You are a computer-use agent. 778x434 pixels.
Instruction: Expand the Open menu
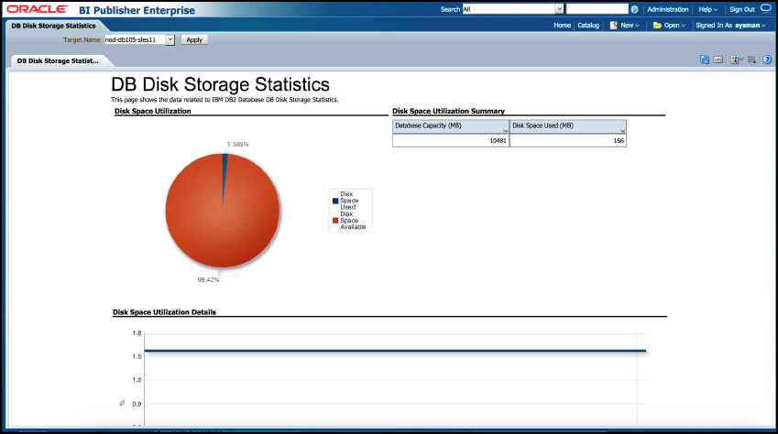tap(674, 26)
